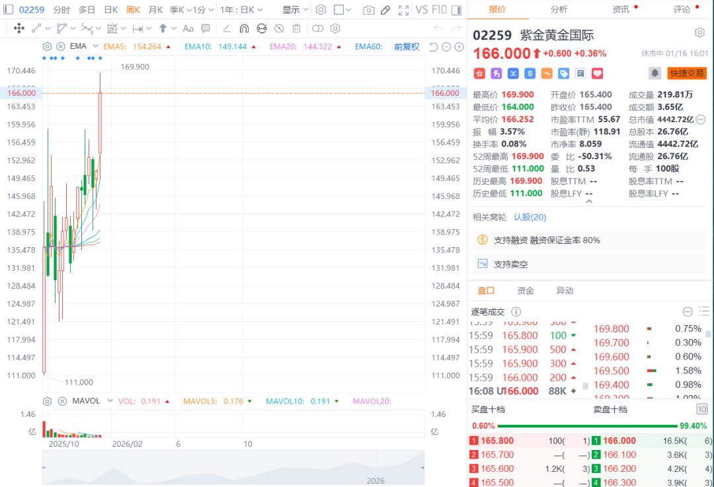Select the range bar tool

138,28
